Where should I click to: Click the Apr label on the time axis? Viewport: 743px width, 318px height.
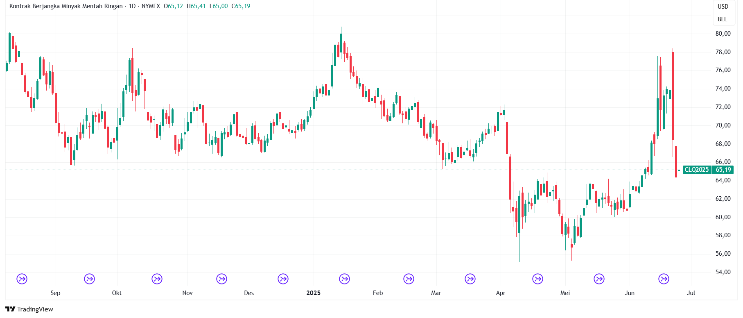[x=501, y=293]
